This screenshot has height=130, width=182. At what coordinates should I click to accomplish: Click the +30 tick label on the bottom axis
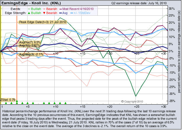pos(164,107)
